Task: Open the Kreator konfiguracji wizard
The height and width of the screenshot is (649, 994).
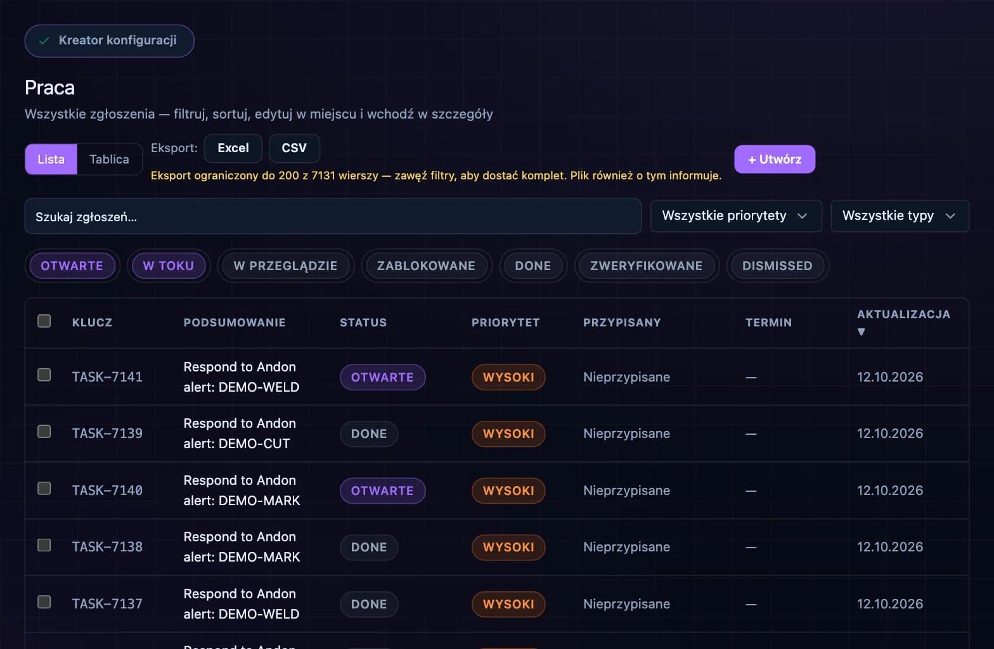Action: (109, 41)
